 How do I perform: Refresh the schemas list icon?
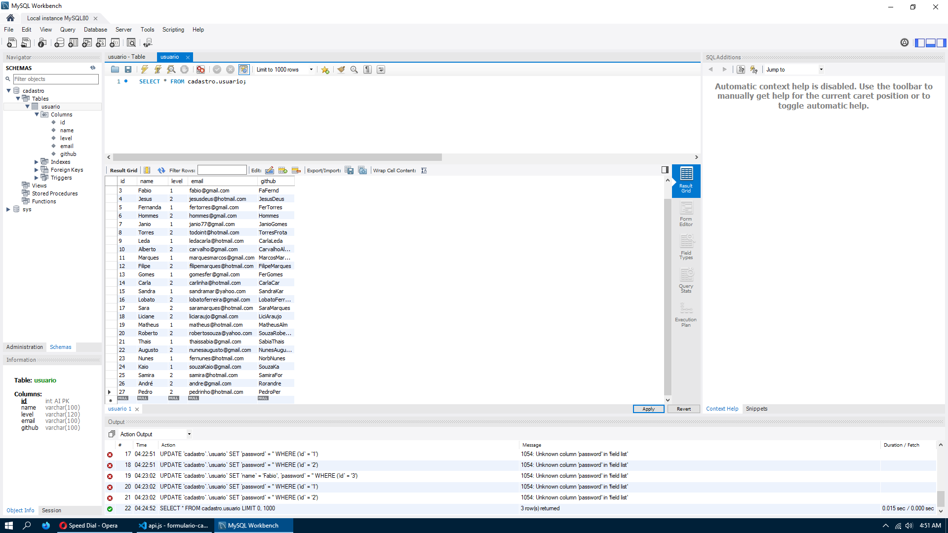93,68
